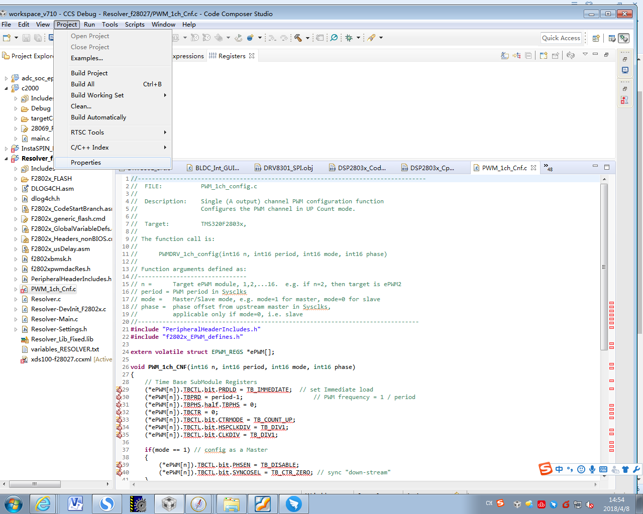Maximize the code editor pane

606,167
